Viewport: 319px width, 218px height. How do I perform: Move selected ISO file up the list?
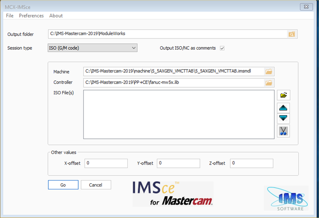click(283, 108)
